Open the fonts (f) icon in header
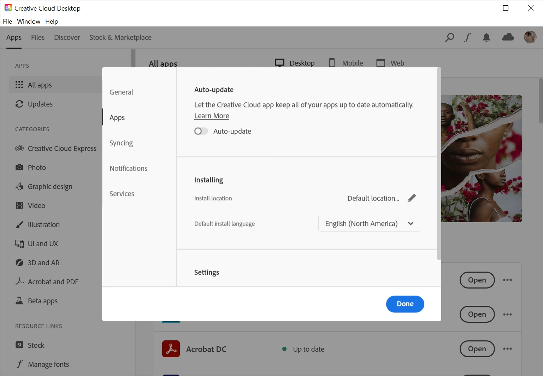The height and width of the screenshot is (376, 543). click(467, 37)
